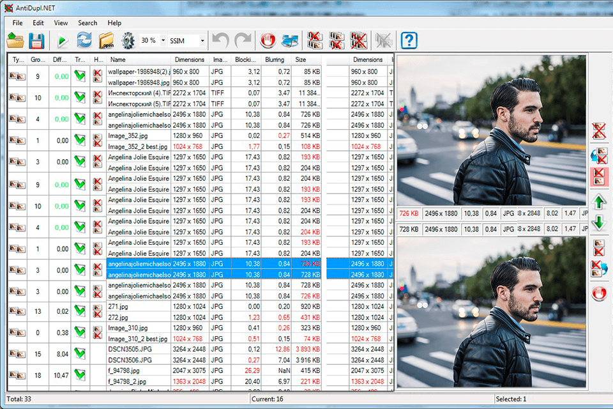Select the wallpaper-1986948.jpg row
This screenshot has height=409, width=613.
[x=214, y=82]
